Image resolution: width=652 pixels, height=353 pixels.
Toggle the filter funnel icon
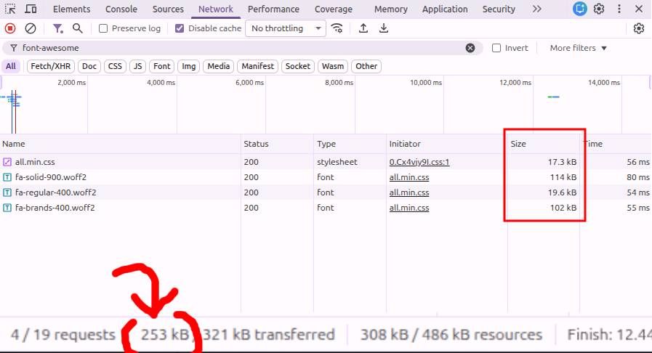[58, 28]
